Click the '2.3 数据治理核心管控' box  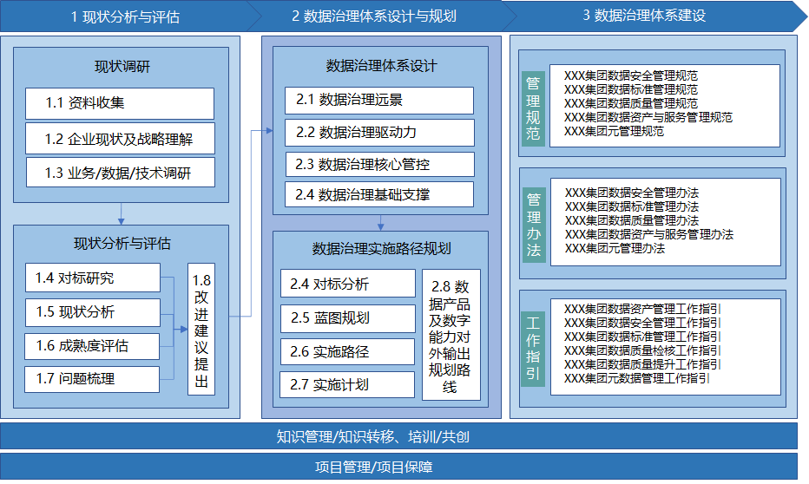(379, 164)
